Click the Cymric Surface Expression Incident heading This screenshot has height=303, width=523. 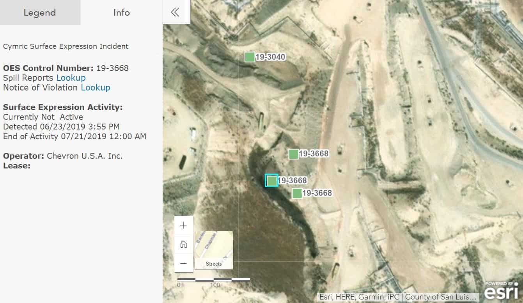[x=66, y=46]
